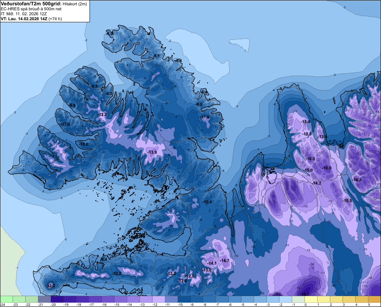Click the -6.4 temperature label

pos(205,92)
